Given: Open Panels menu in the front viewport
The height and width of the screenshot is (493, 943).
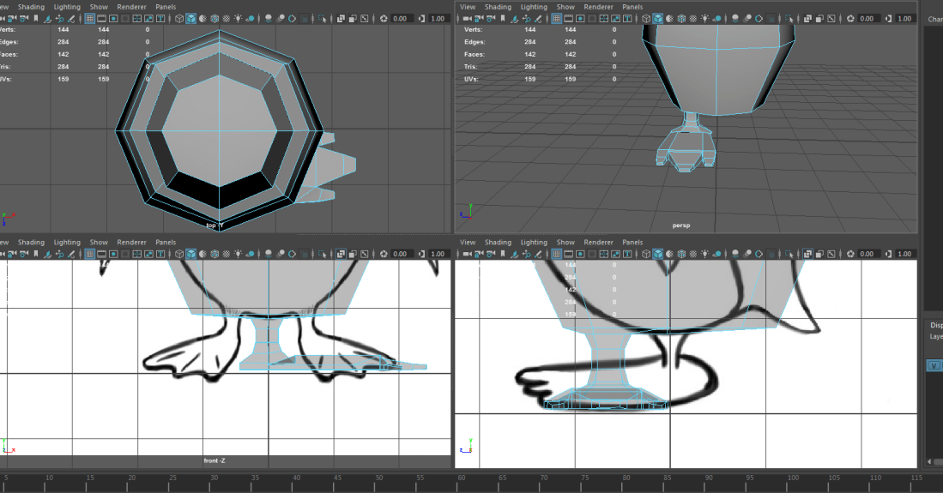Looking at the screenshot, I should point(166,243).
